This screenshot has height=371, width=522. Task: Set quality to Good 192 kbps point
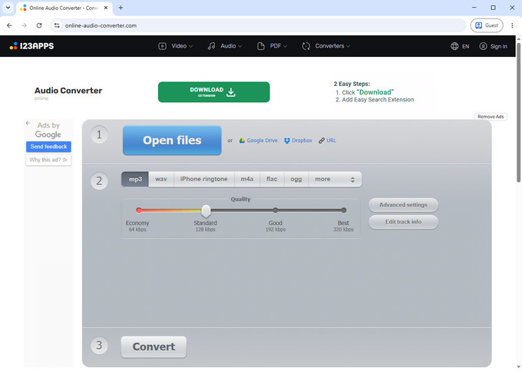[x=276, y=210]
